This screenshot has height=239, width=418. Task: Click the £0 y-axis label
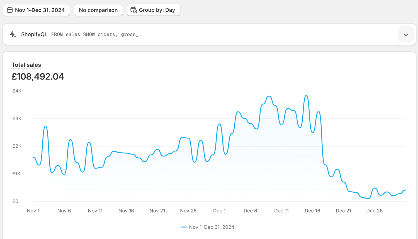15,201
